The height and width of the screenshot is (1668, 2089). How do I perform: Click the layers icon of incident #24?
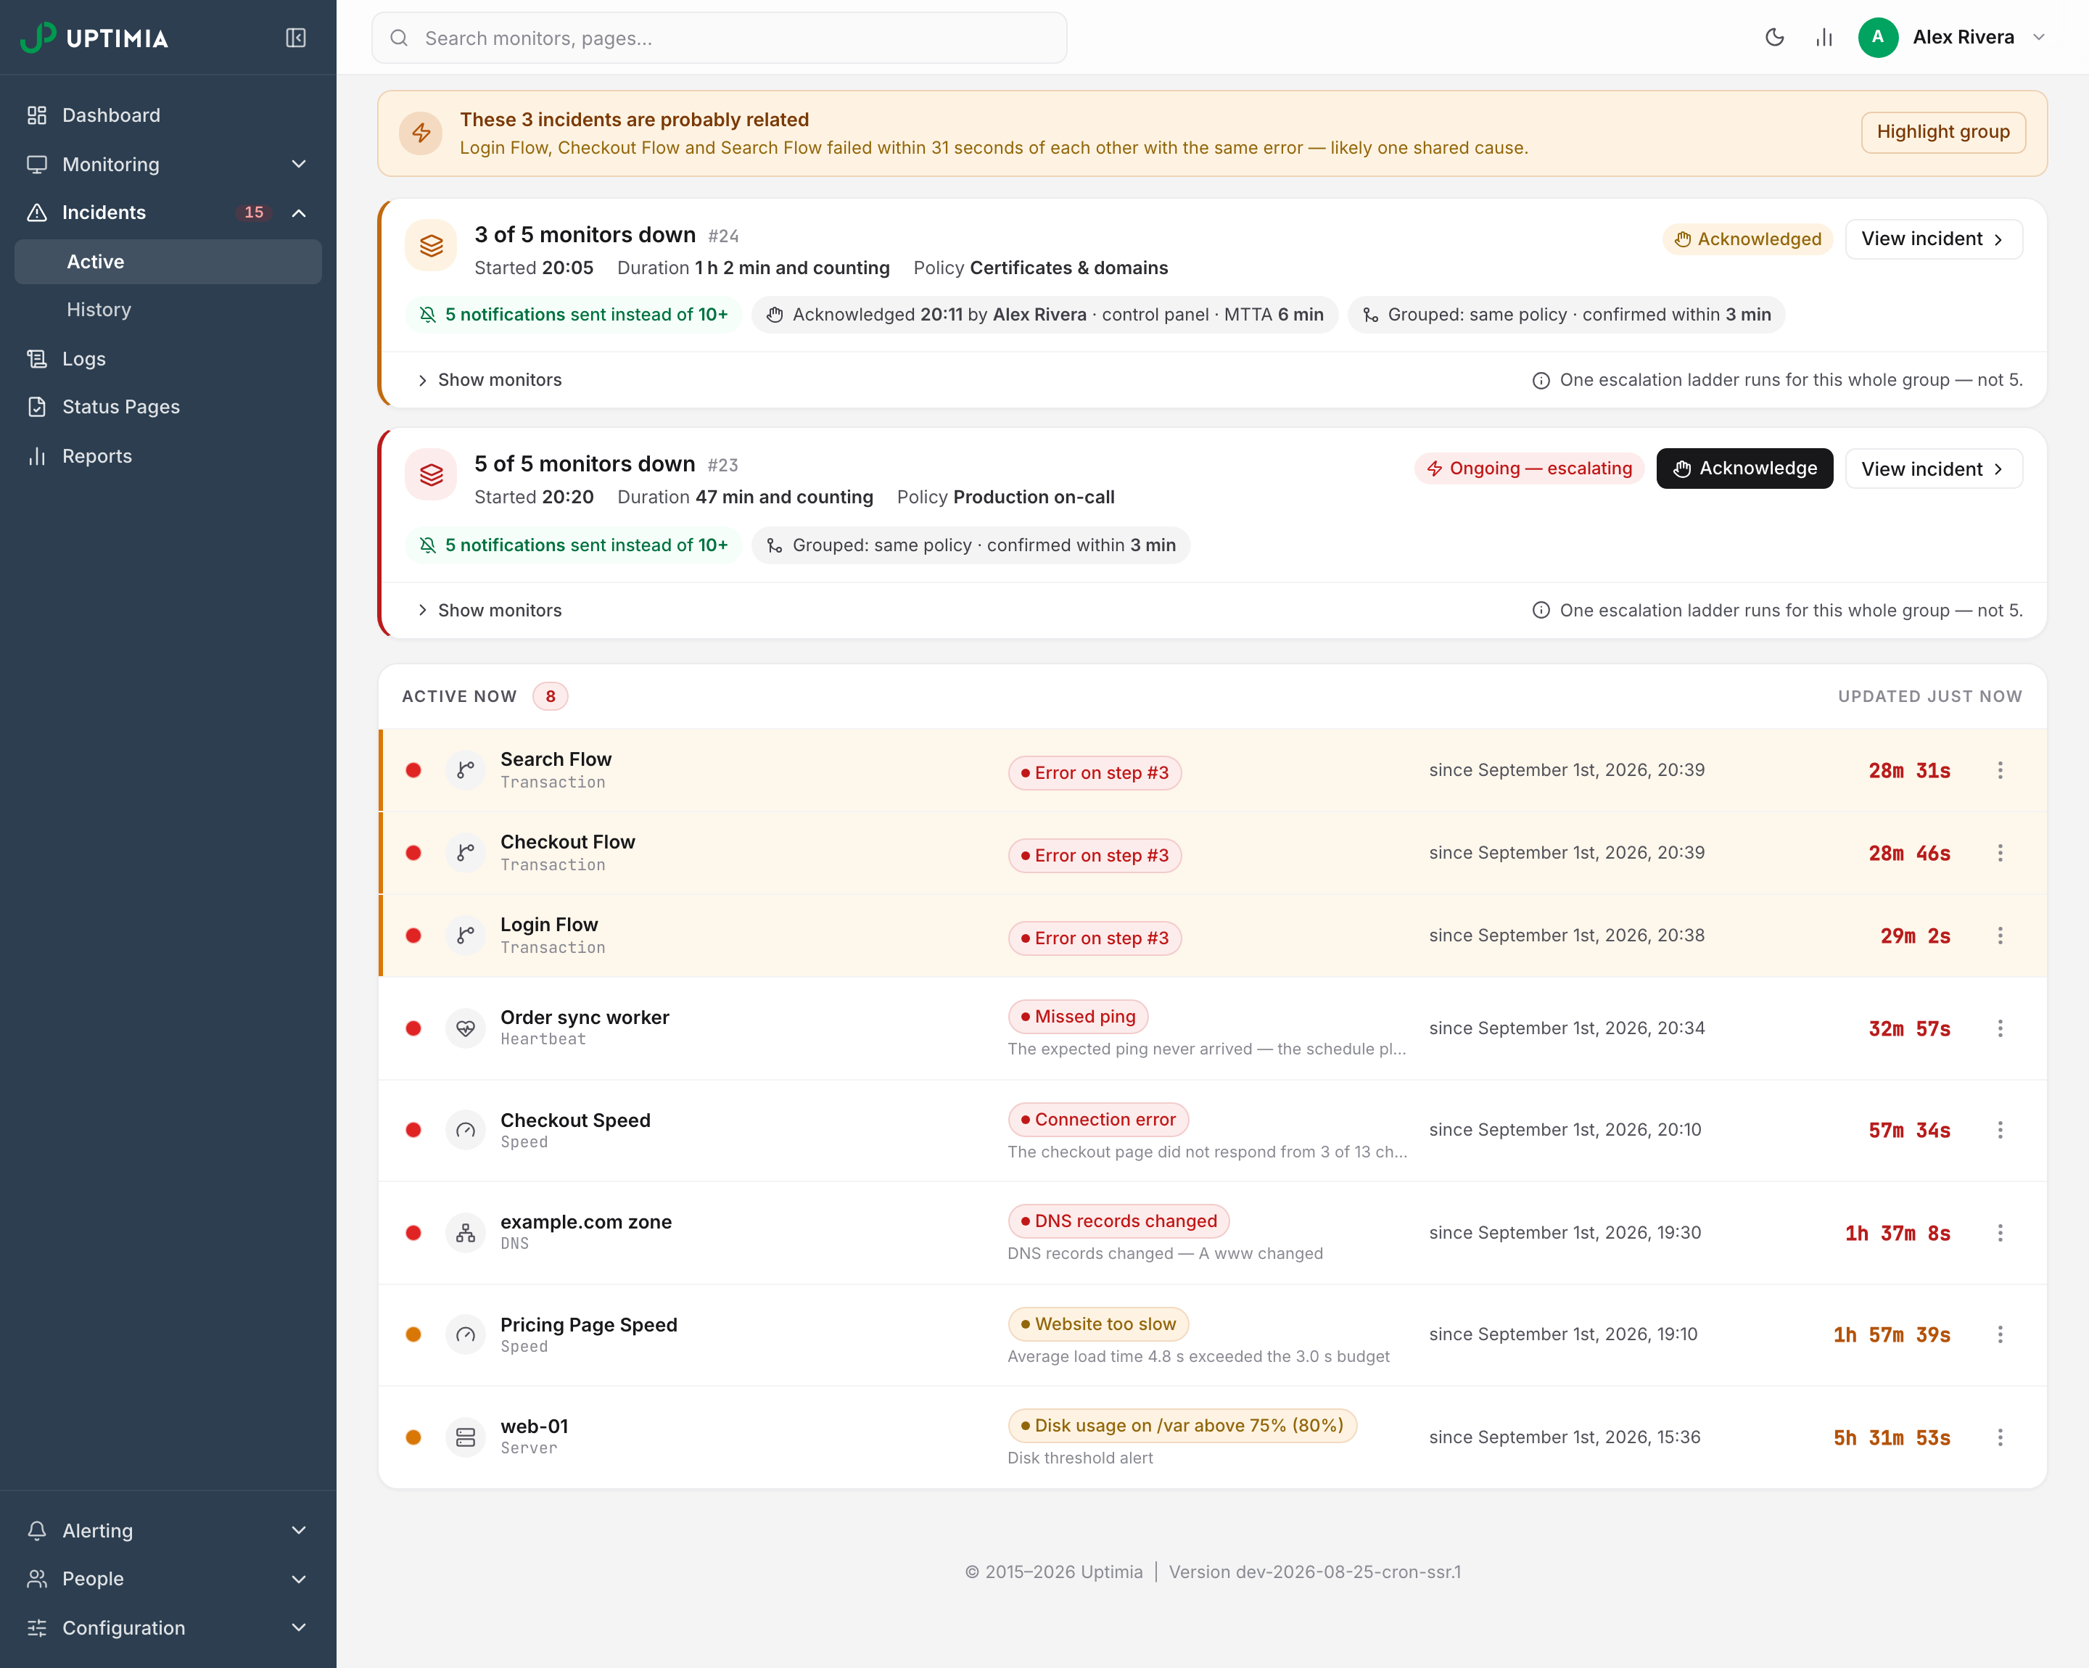(x=431, y=246)
